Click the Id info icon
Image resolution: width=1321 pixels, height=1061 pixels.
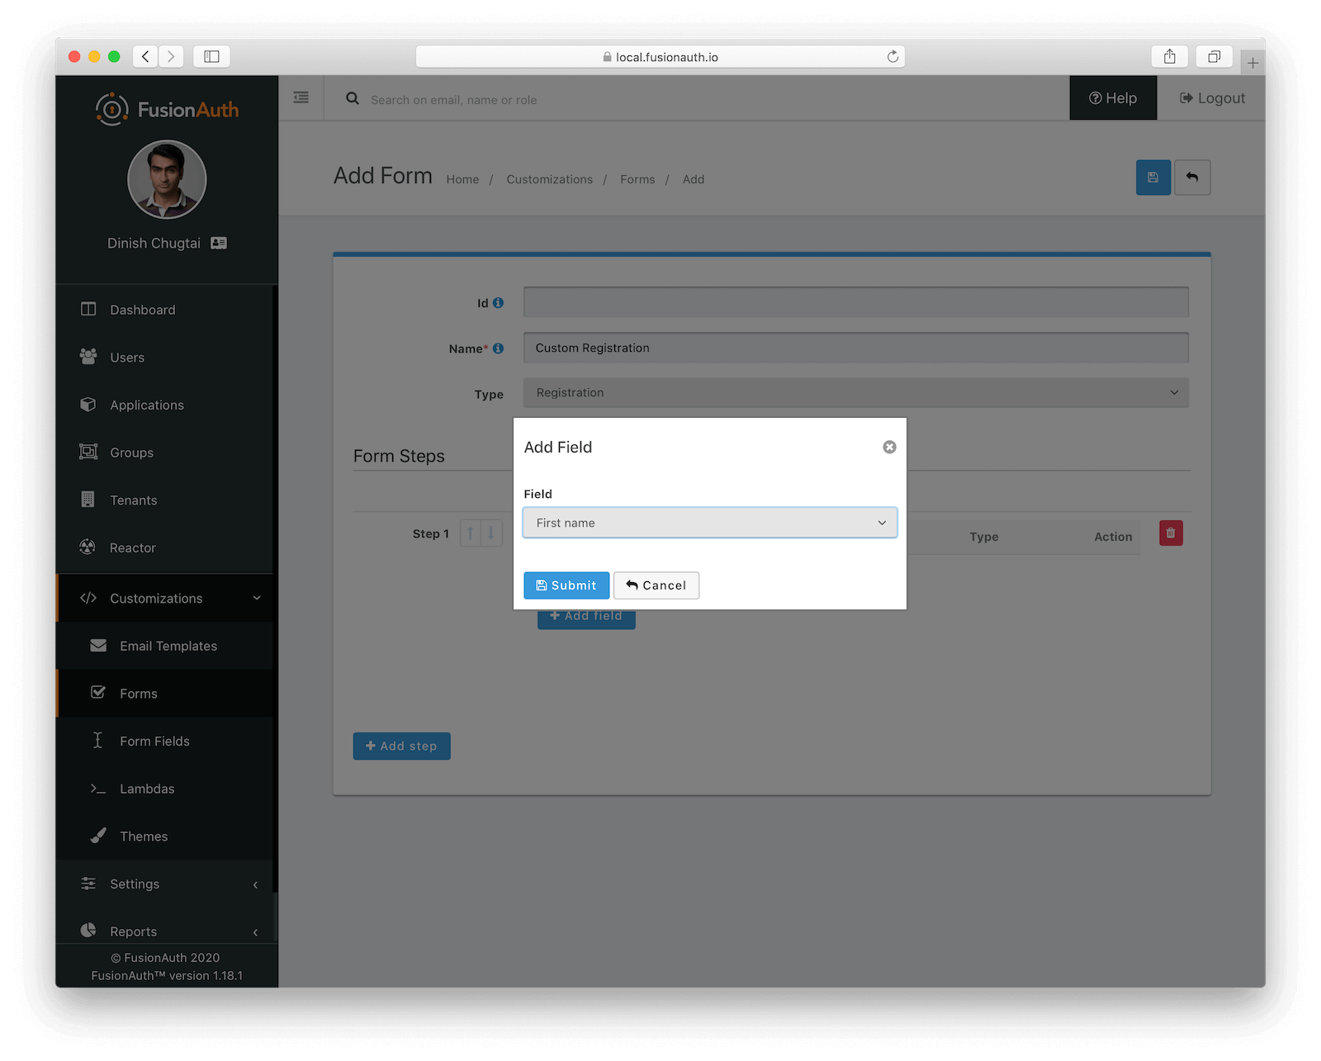click(498, 303)
